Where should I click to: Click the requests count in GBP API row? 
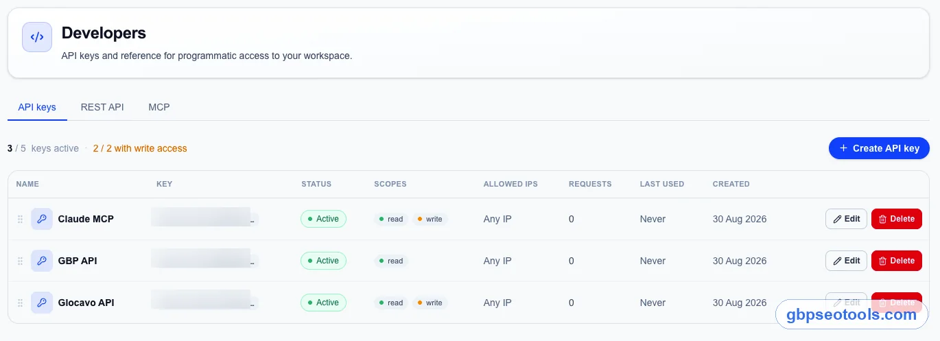coord(572,261)
